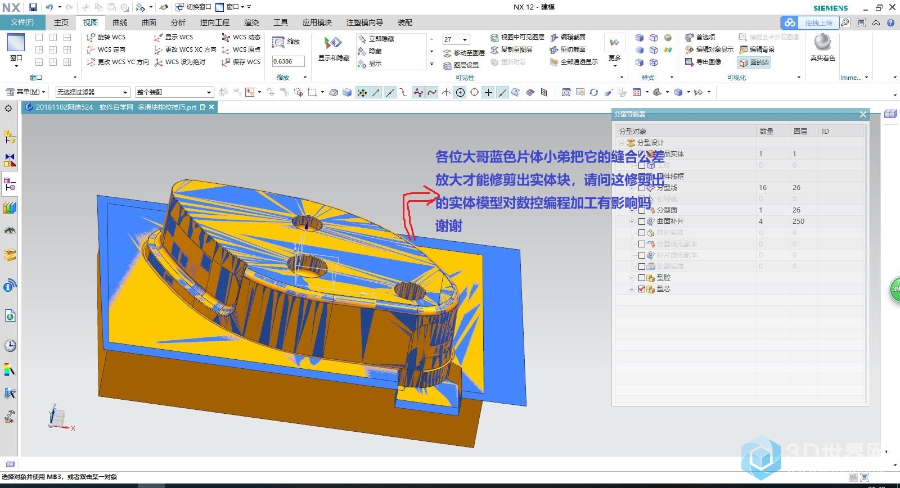
Task: Click 导出图像 tool
Action: tap(703, 62)
